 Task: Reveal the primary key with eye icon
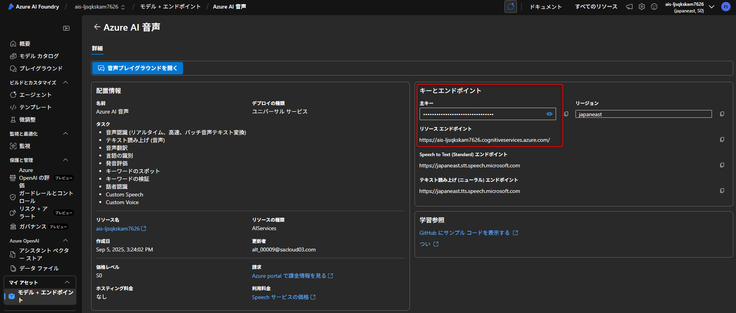click(x=549, y=114)
